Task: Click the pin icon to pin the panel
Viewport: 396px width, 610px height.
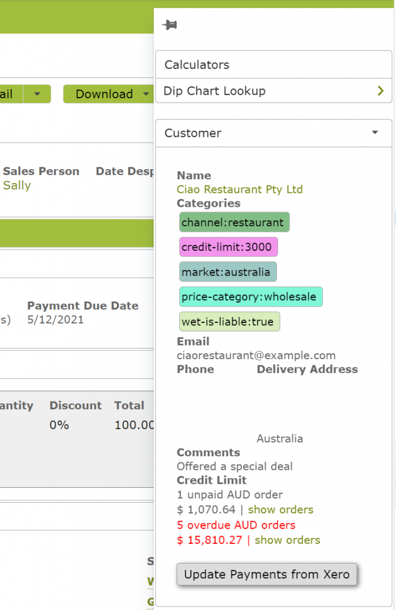Action: pos(170,25)
